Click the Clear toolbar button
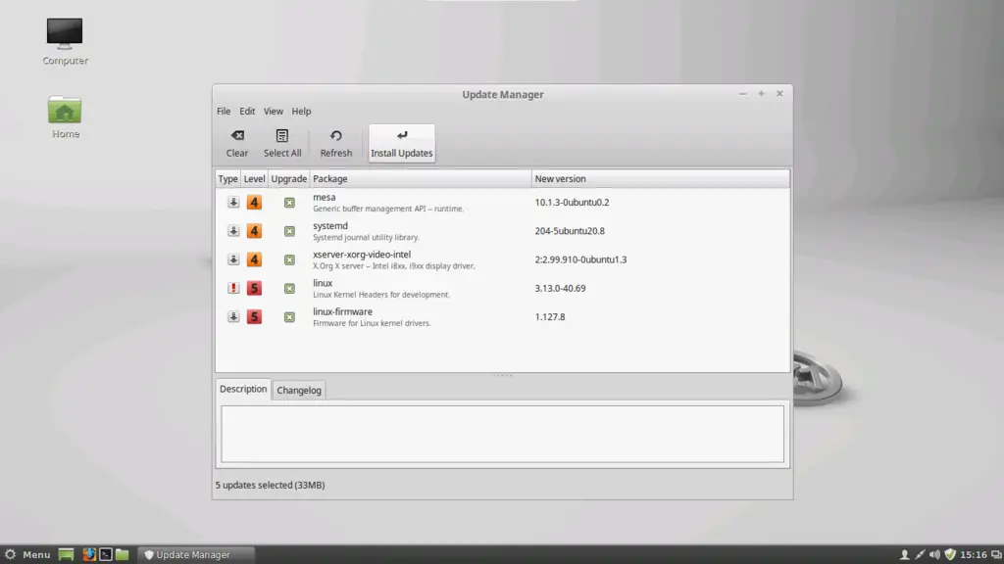 click(x=237, y=143)
